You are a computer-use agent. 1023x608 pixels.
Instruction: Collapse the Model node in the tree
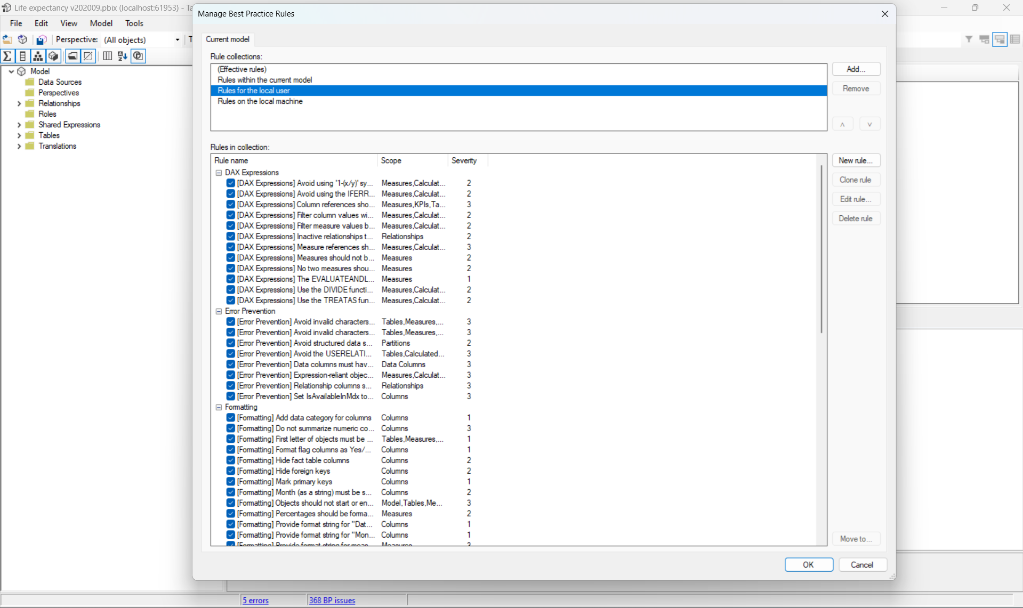[x=11, y=71]
